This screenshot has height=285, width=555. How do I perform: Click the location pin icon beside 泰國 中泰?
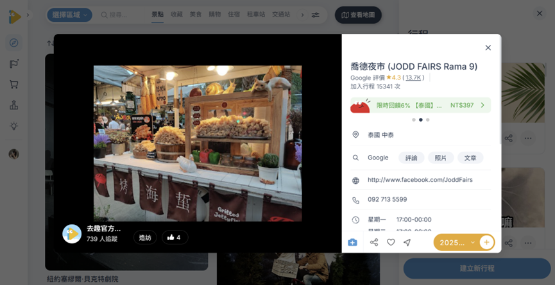tap(355, 135)
